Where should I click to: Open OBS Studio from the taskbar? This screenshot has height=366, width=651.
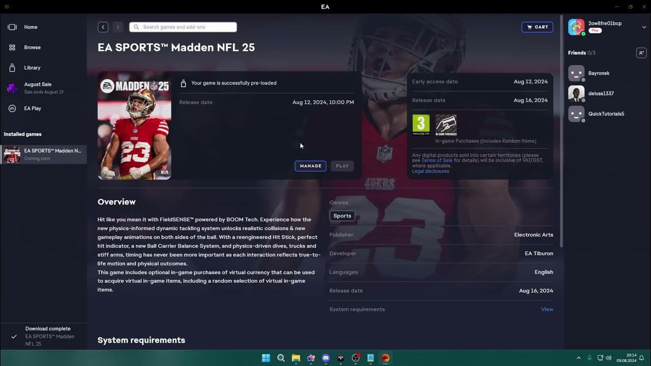(x=356, y=358)
